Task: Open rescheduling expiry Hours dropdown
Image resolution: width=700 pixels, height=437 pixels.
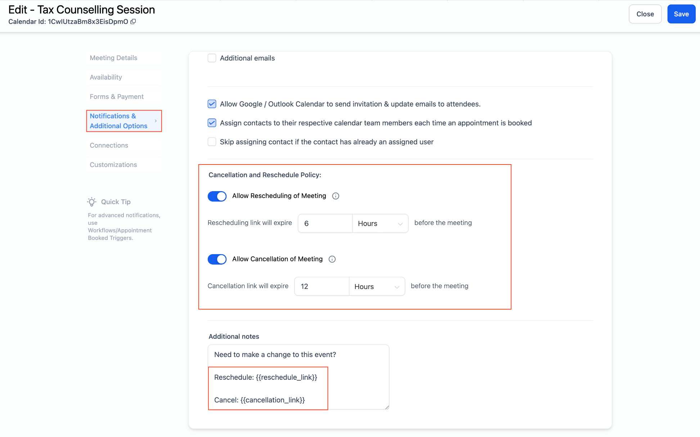Action: tap(380, 224)
